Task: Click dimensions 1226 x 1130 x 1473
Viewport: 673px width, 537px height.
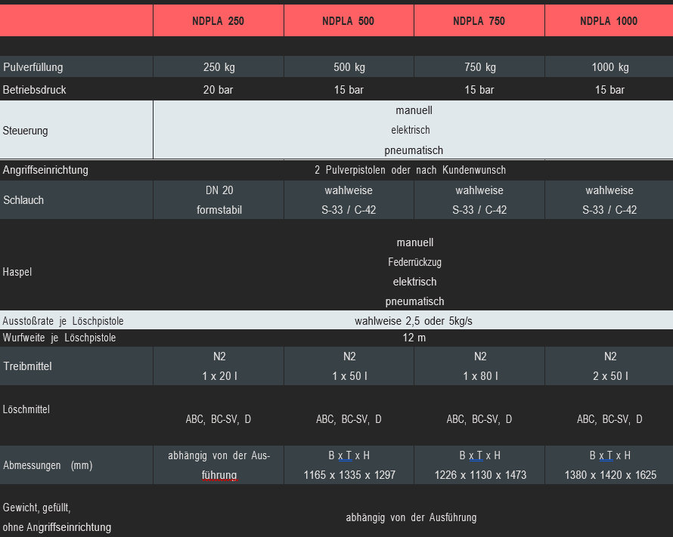Action: pyautogui.click(x=480, y=475)
